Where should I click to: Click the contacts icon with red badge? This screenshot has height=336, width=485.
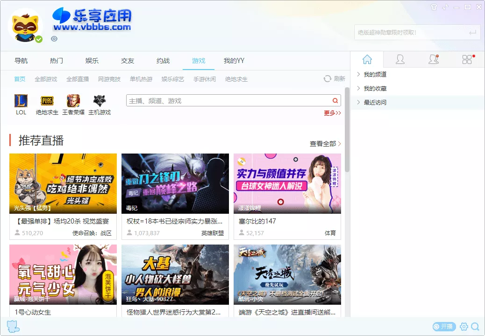tap(434, 60)
